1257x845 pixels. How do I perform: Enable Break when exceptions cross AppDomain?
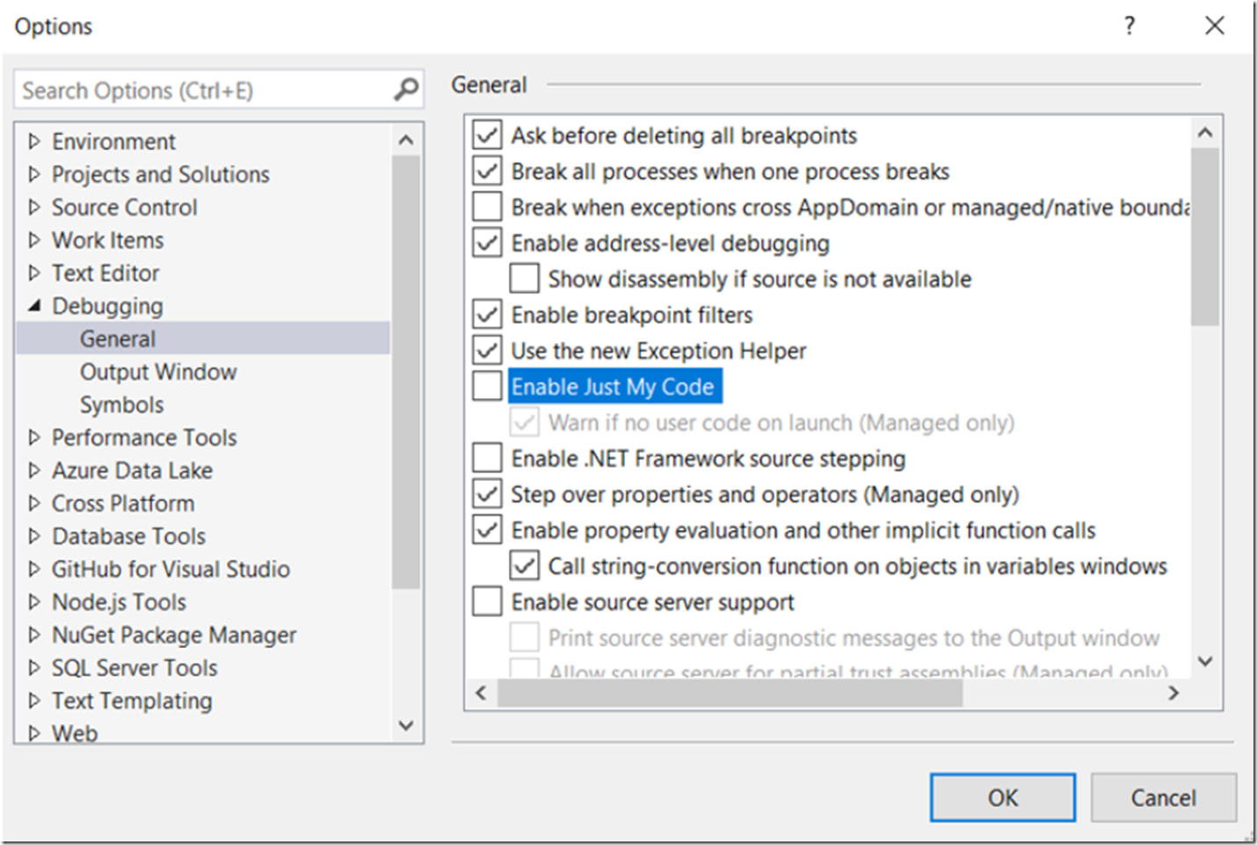click(487, 207)
